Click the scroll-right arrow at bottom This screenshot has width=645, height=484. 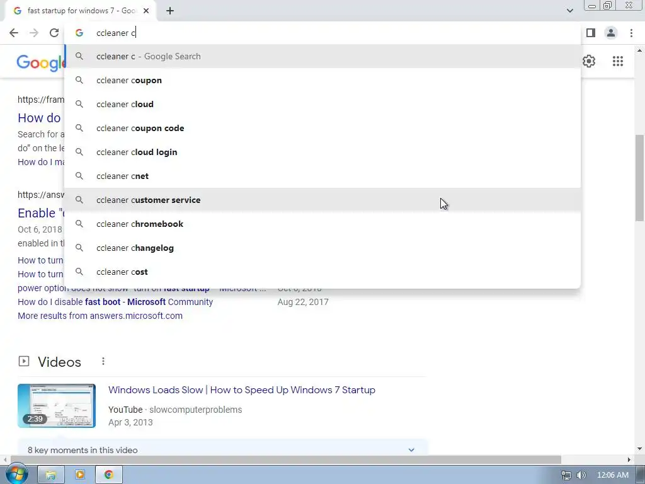[x=629, y=459]
